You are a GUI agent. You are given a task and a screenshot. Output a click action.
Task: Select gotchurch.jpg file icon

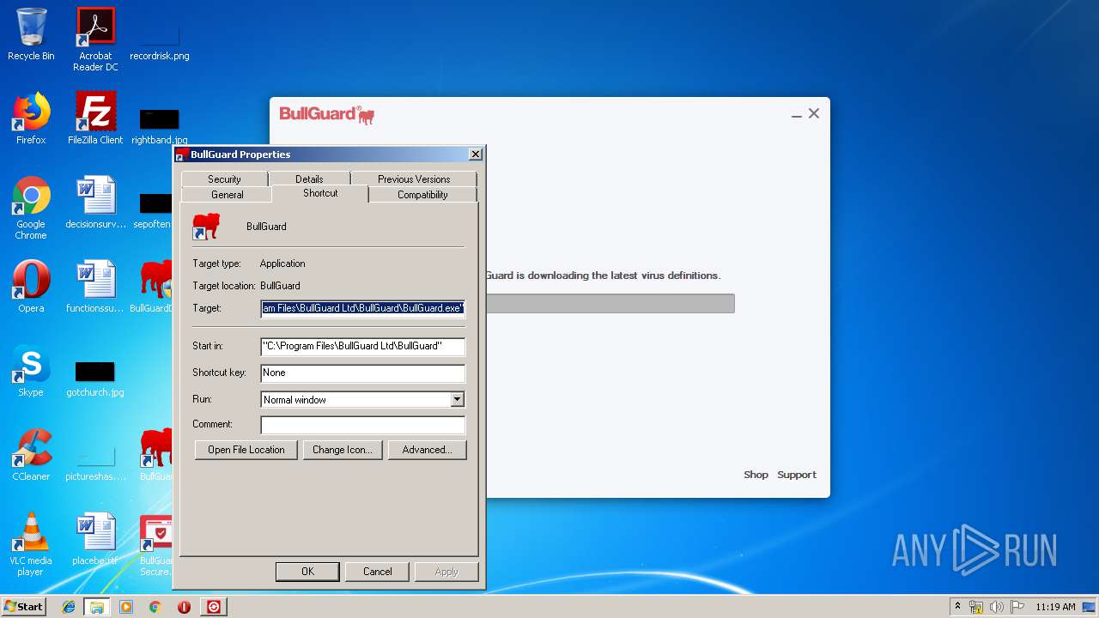point(95,378)
